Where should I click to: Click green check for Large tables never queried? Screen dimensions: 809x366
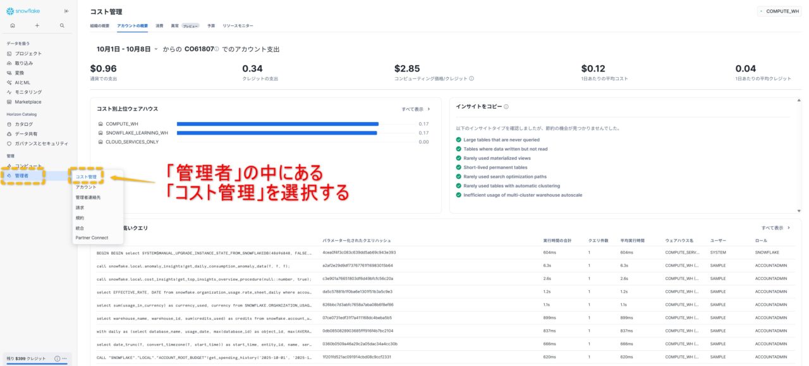tap(459, 140)
